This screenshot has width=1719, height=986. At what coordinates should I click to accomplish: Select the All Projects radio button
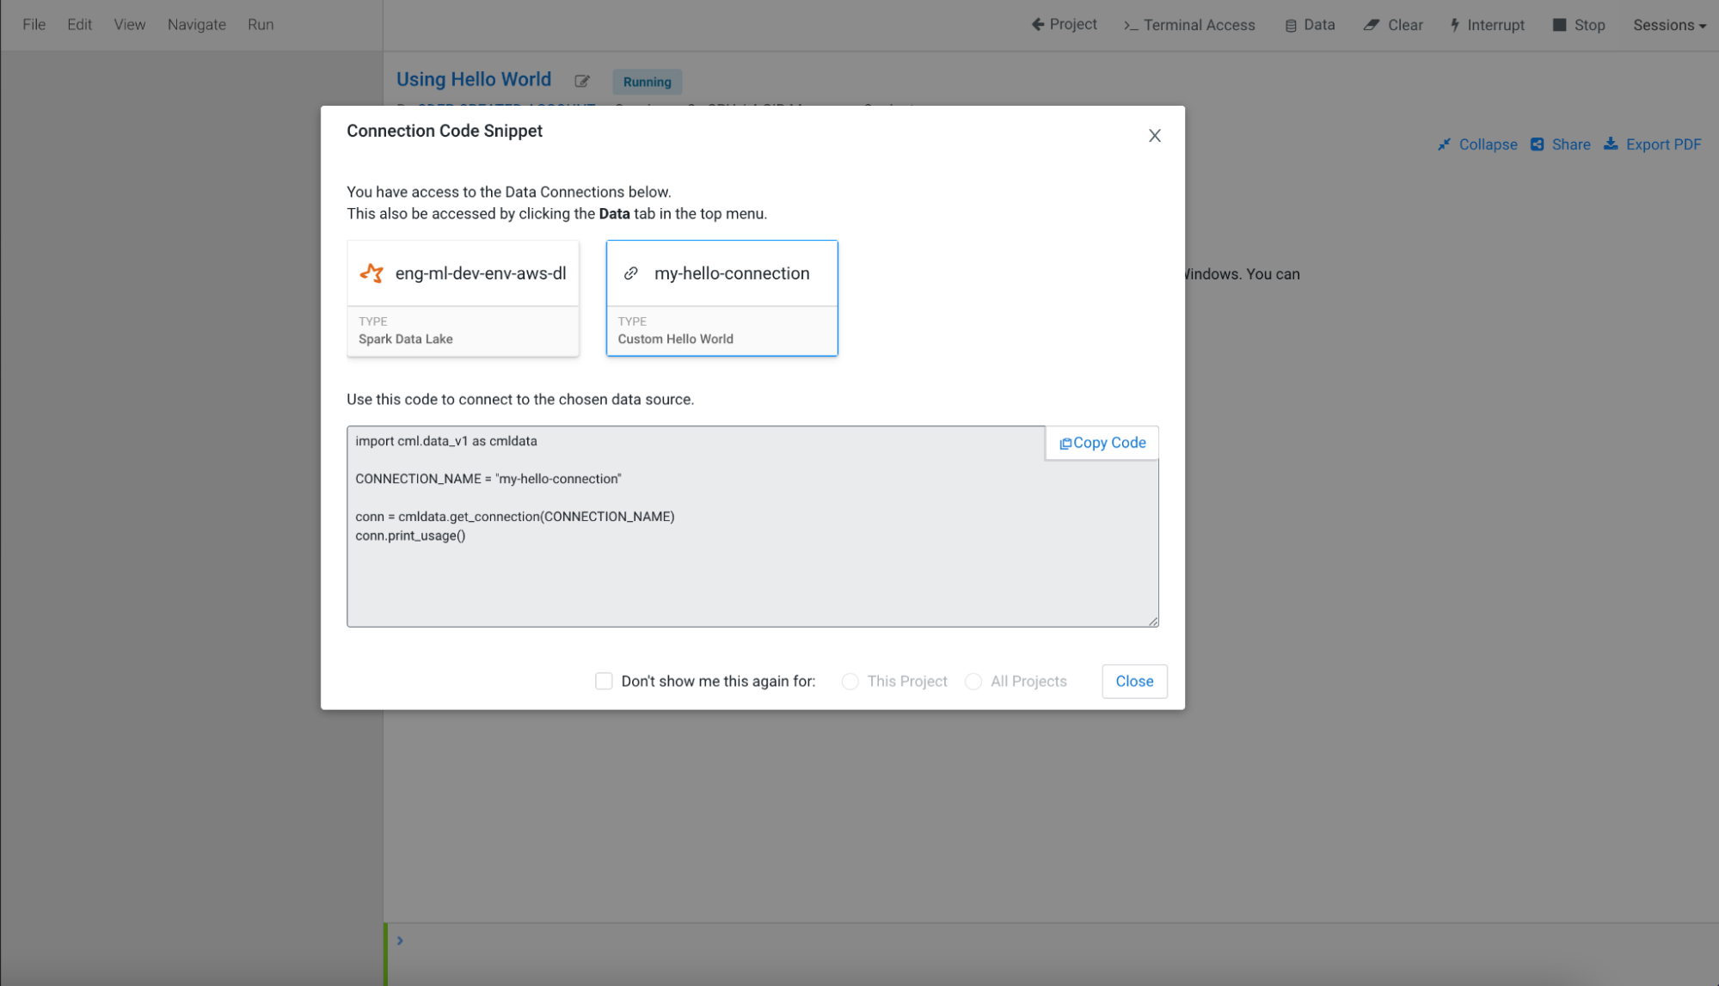(x=973, y=681)
